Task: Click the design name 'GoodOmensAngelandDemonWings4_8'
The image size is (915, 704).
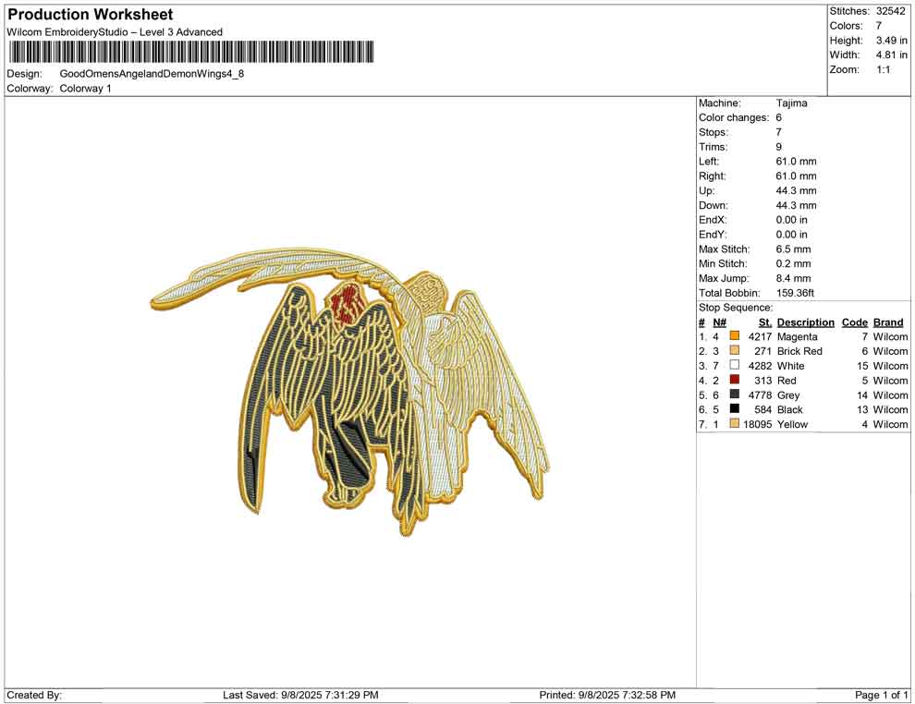Action: point(152,74)
